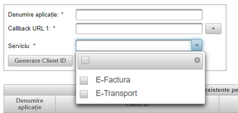Open the Serviciu dropdown arrow
Screen dimensions: 238x113
tap(197, 45)
